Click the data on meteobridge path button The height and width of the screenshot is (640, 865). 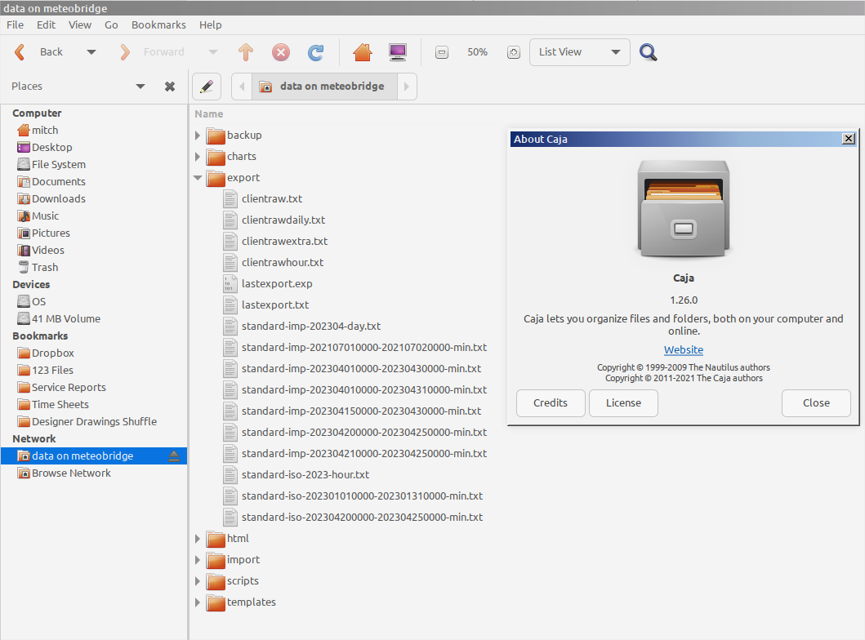pyautogui.click(x=324, y=87)
